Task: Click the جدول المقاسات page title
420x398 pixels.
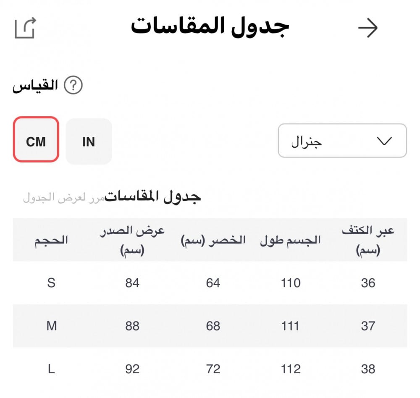Action: click(210, 27)
